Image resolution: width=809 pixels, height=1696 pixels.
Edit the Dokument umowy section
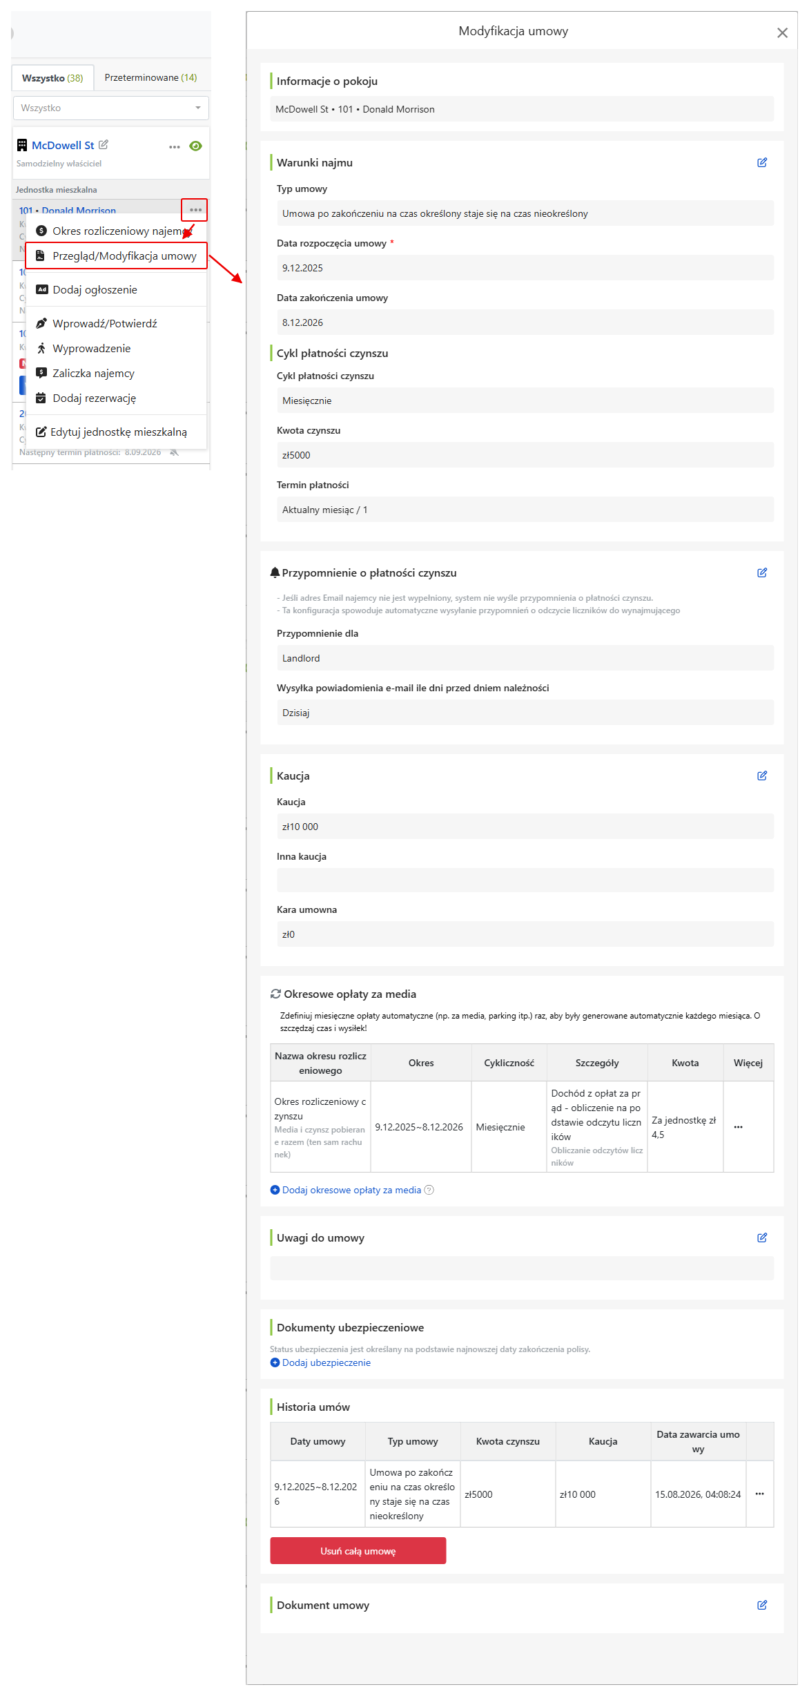(762, 1605)
